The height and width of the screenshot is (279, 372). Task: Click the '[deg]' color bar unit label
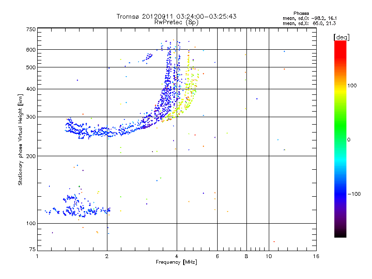(x=341, y=37)
